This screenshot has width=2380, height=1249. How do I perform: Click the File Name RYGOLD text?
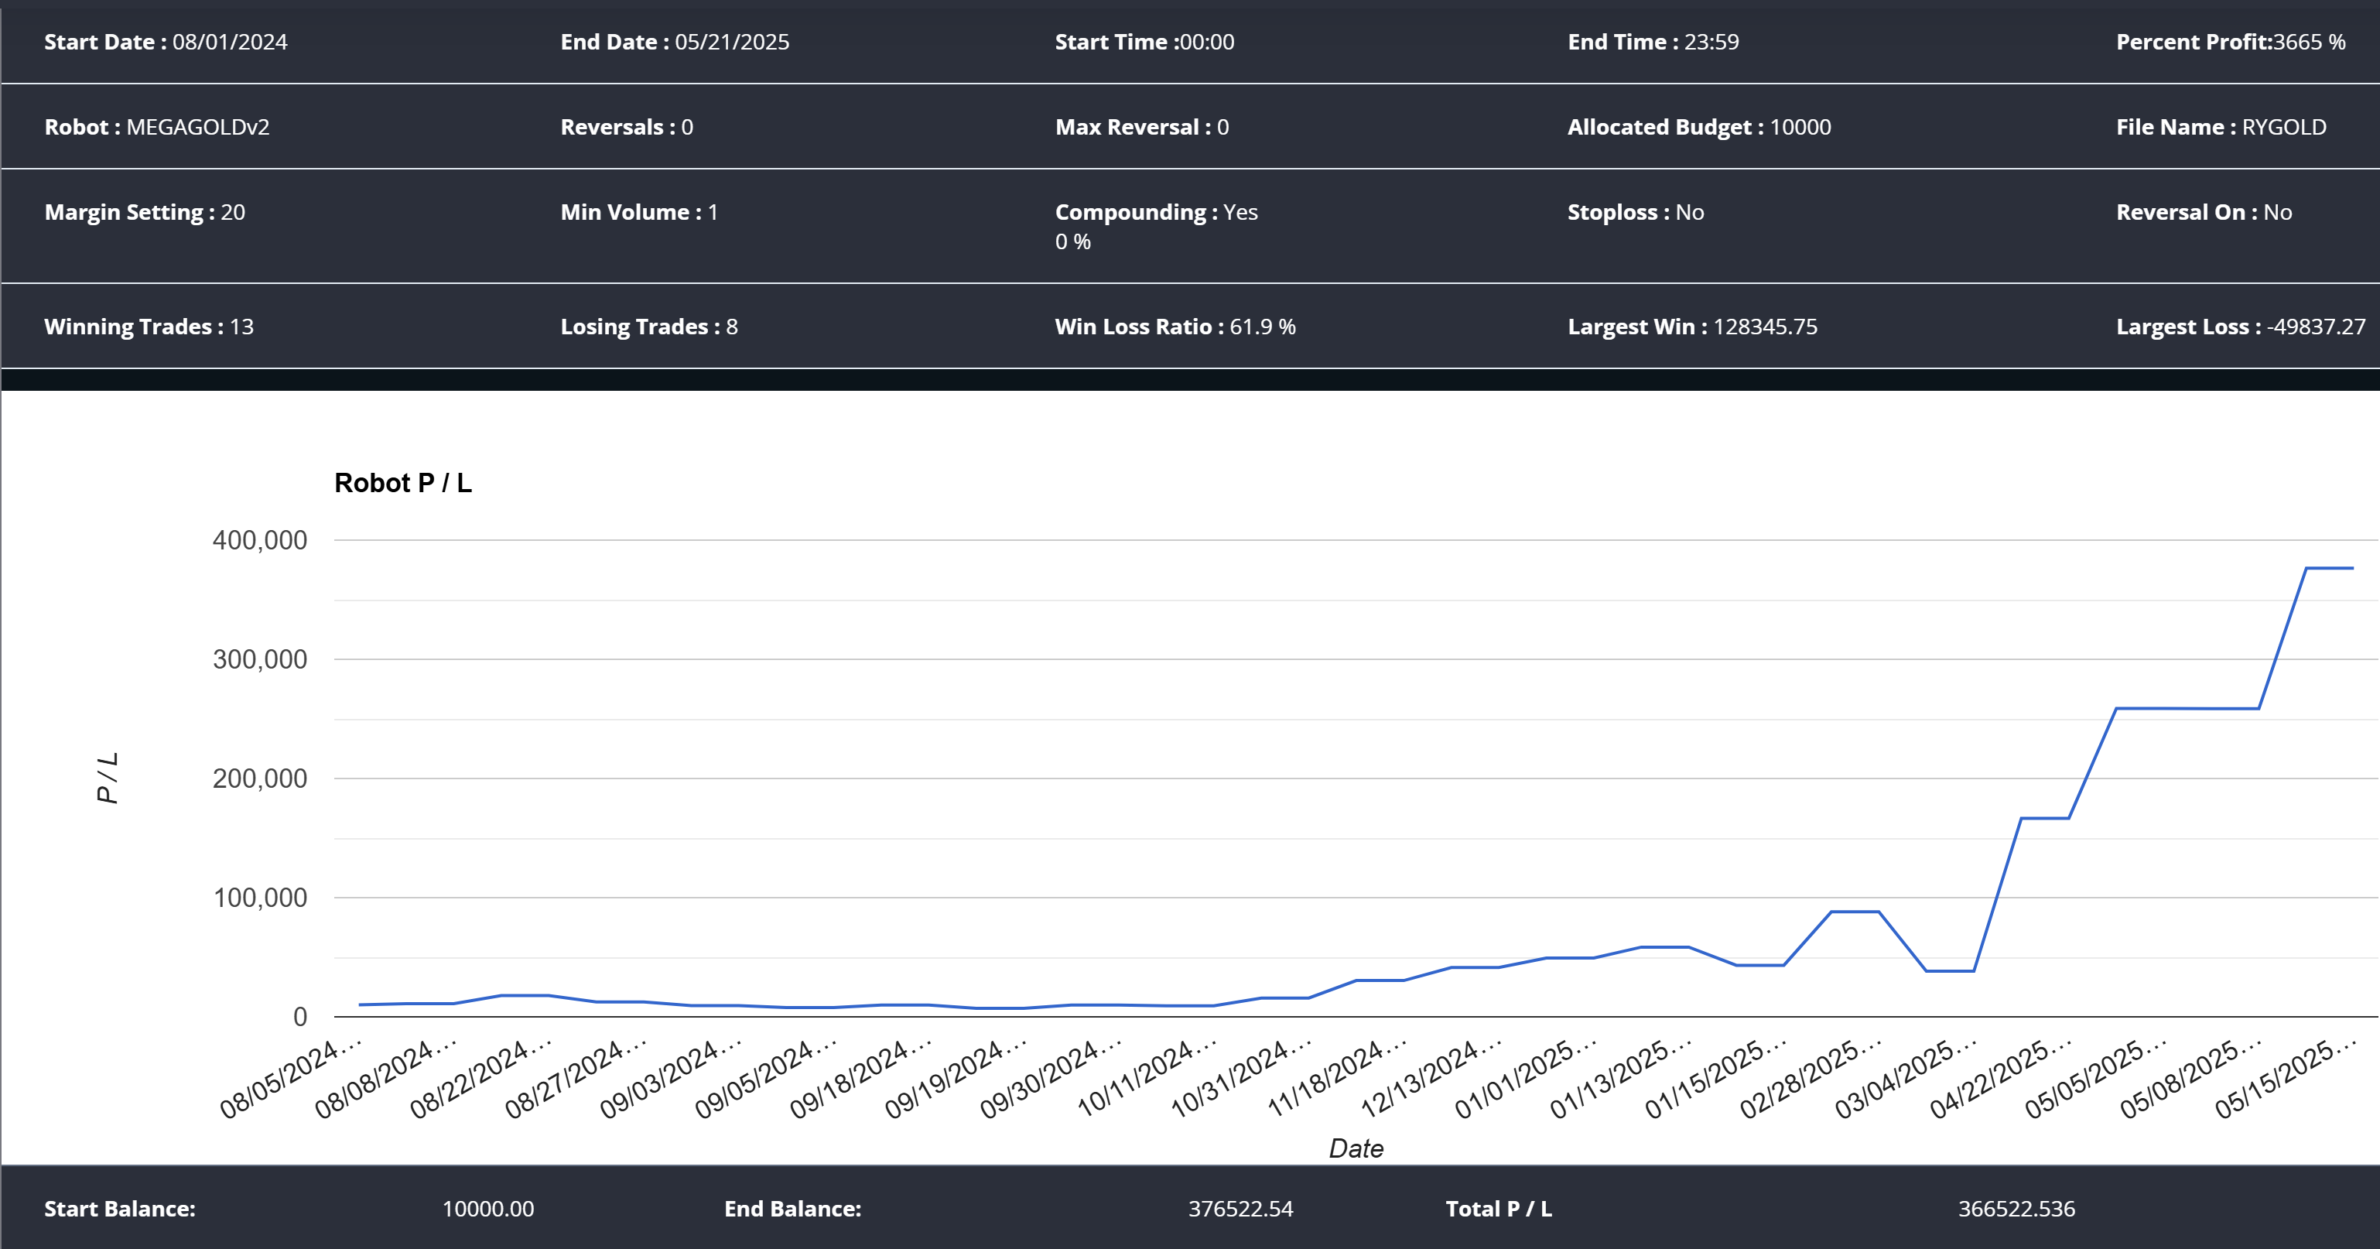[2283, 127]
